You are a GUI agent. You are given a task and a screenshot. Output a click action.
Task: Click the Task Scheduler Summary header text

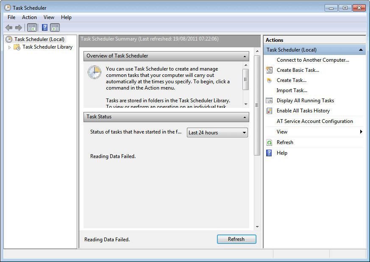click(x=150, y=39)
